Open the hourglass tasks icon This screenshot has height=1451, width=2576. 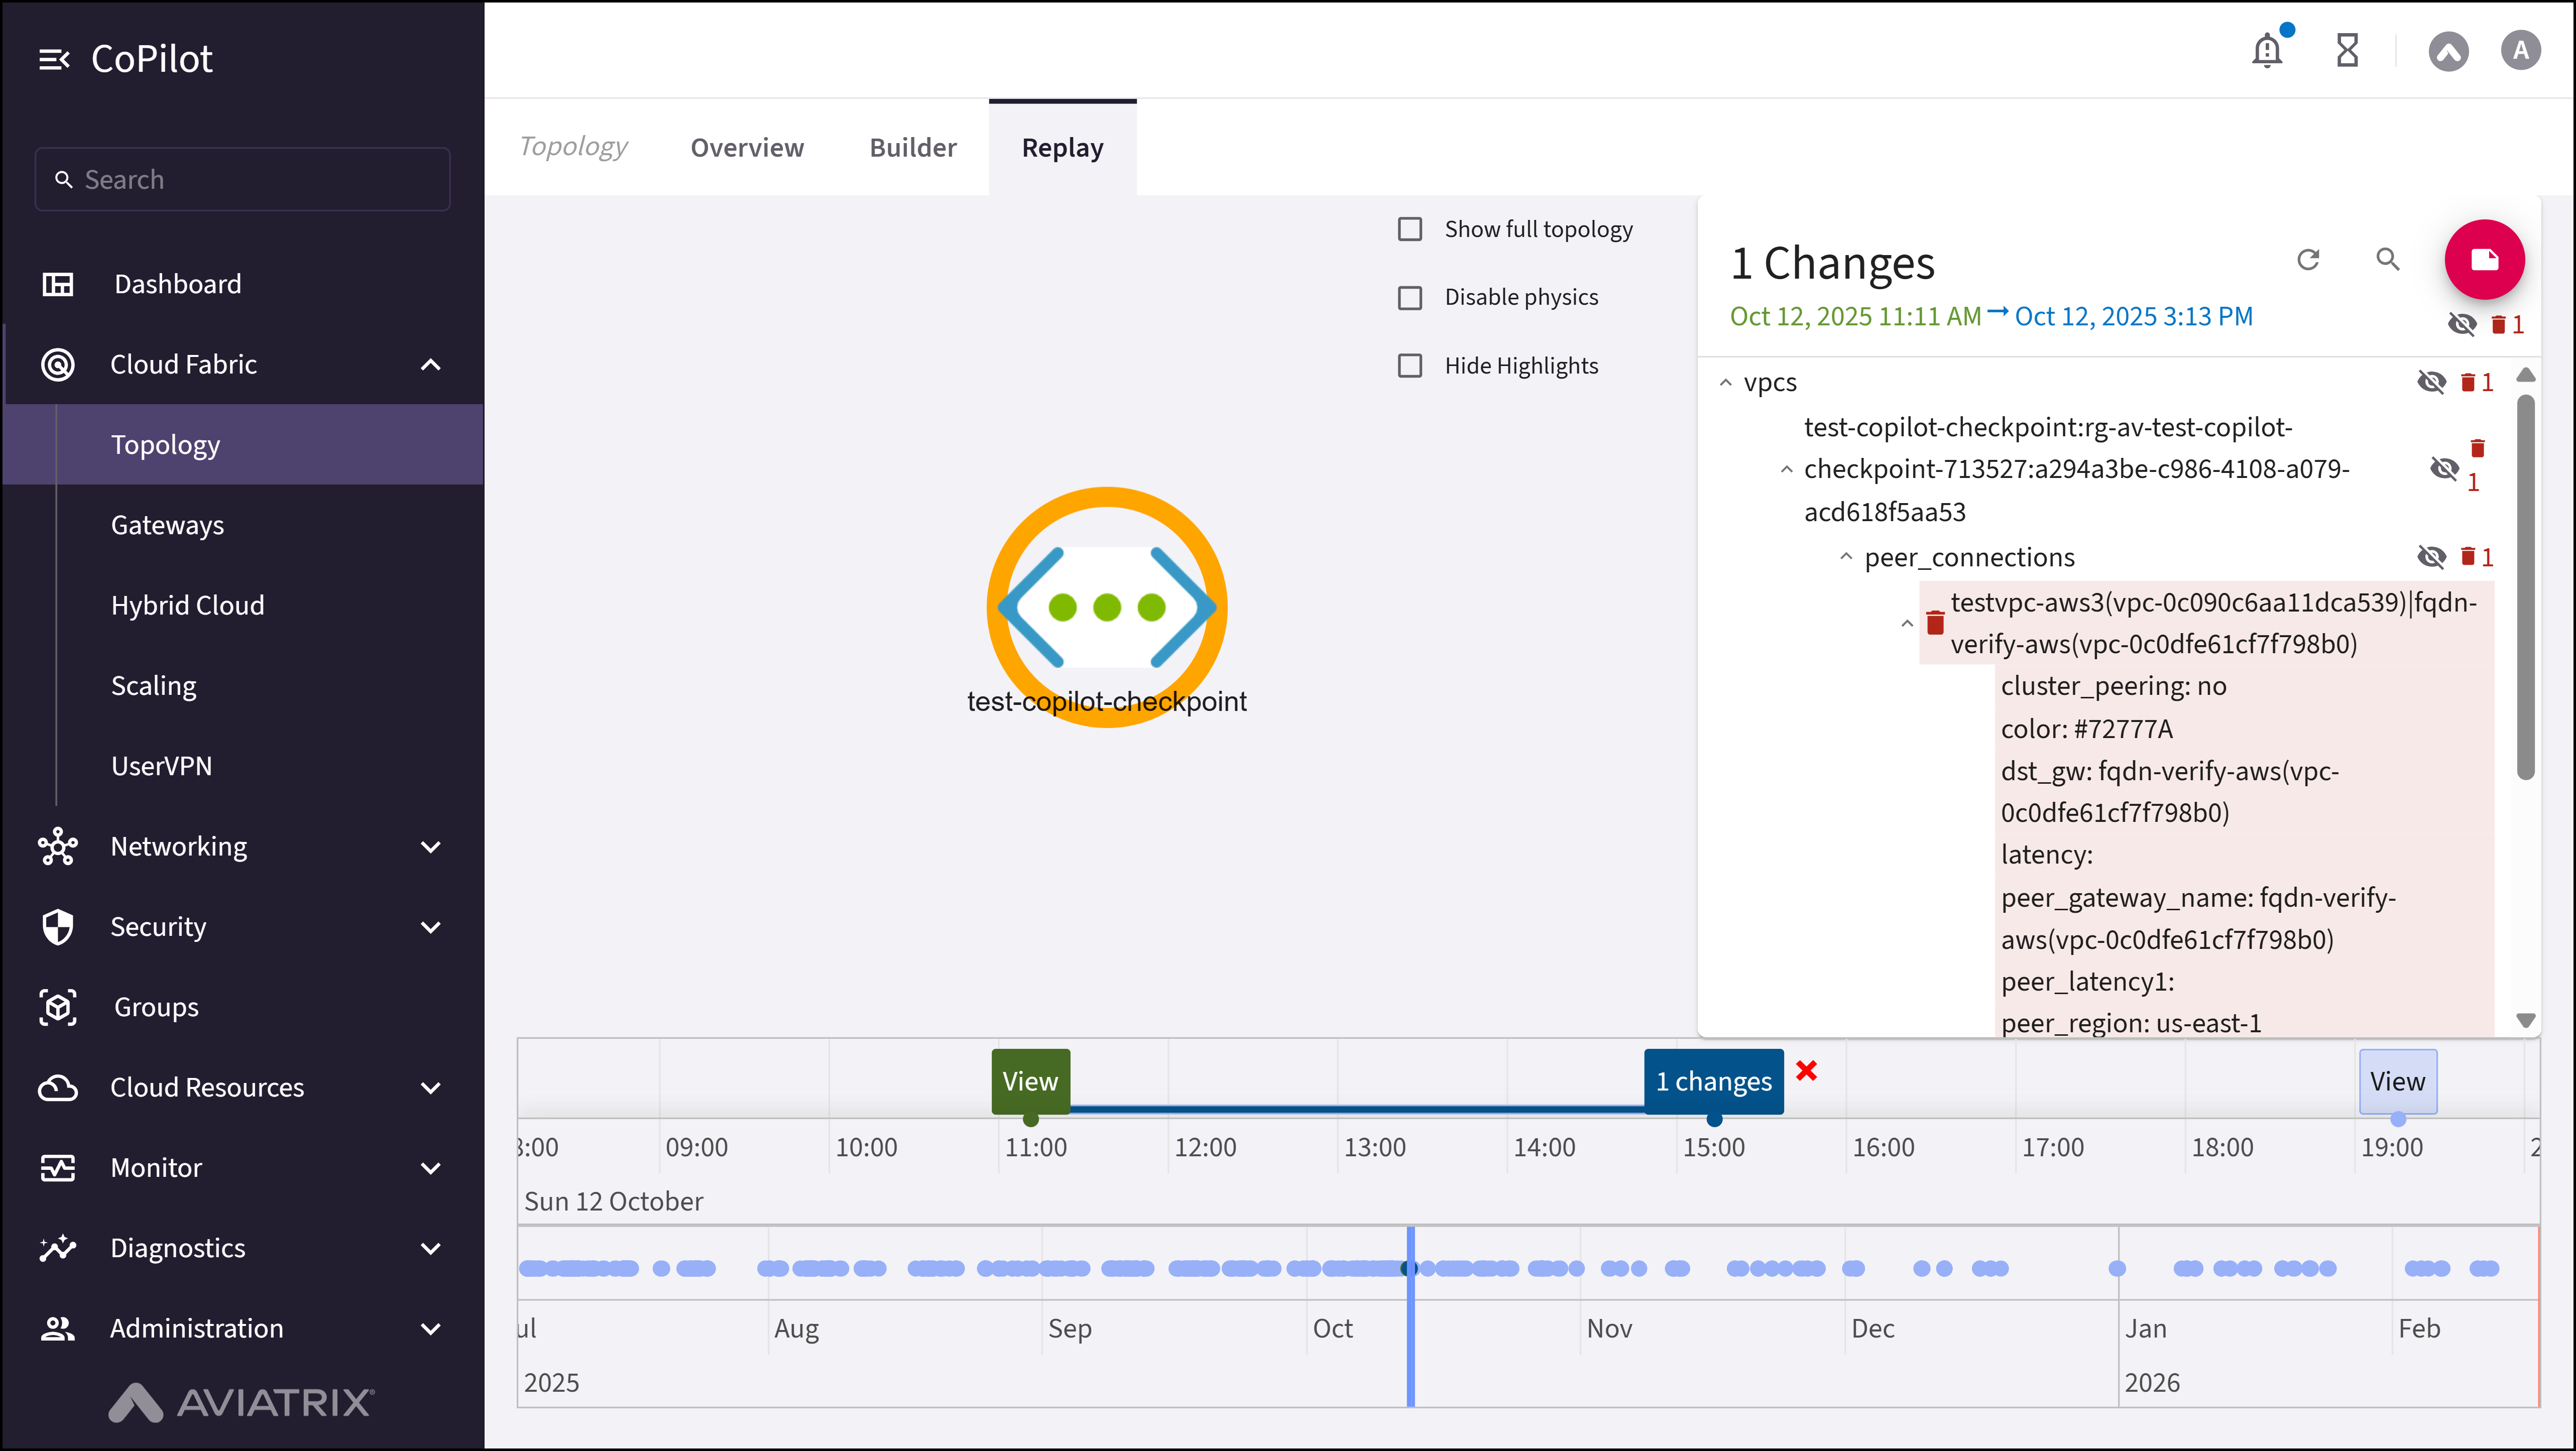(2347, 50)
